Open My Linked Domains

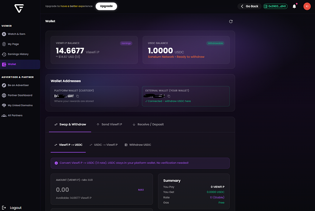[20, 105]
